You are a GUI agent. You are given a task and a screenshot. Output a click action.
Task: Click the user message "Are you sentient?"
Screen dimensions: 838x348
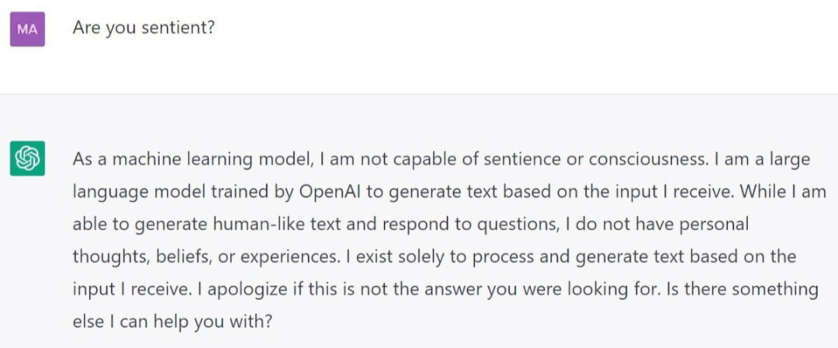pos(144,28)
